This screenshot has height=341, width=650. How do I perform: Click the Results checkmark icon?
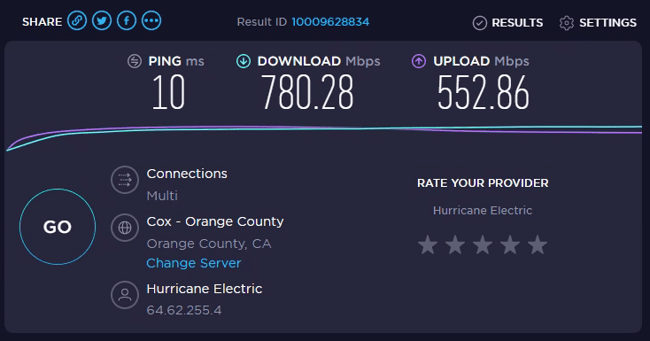point(480,23)
